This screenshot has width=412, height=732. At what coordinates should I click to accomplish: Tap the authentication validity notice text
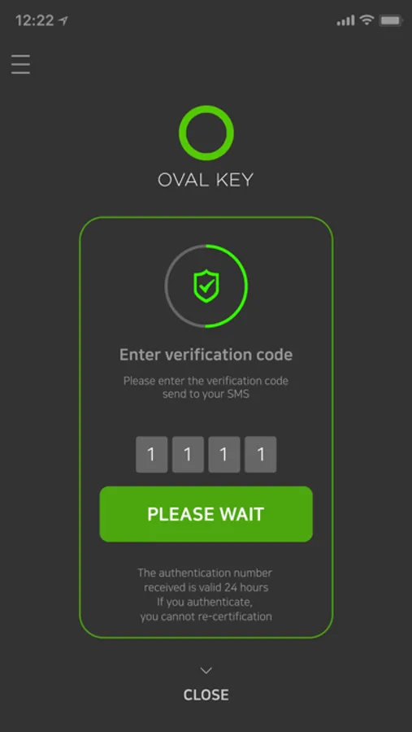(x=206, y=595)
